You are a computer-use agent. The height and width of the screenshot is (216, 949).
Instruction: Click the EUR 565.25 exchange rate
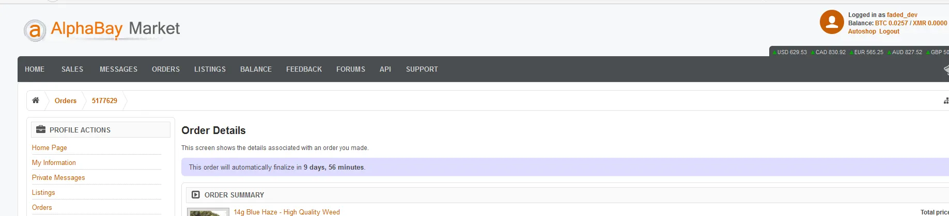click(x=866, y=52)
